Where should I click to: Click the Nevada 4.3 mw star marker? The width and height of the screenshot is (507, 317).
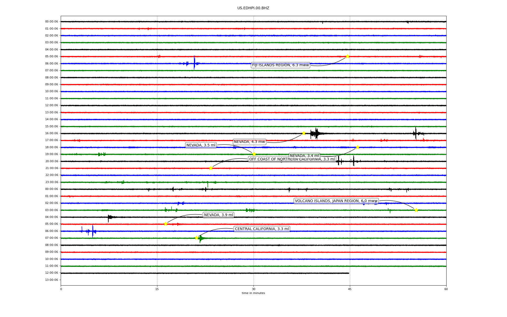click(x=304, y=133)
